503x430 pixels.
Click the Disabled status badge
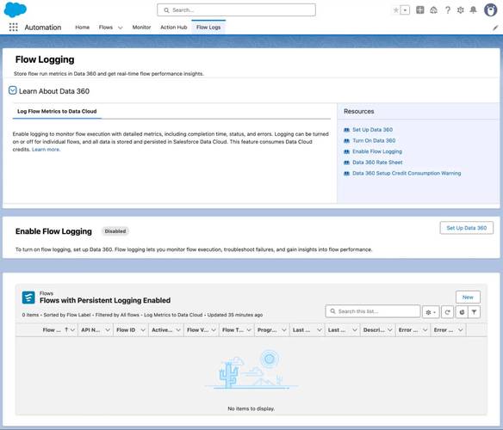pos(115,231)
